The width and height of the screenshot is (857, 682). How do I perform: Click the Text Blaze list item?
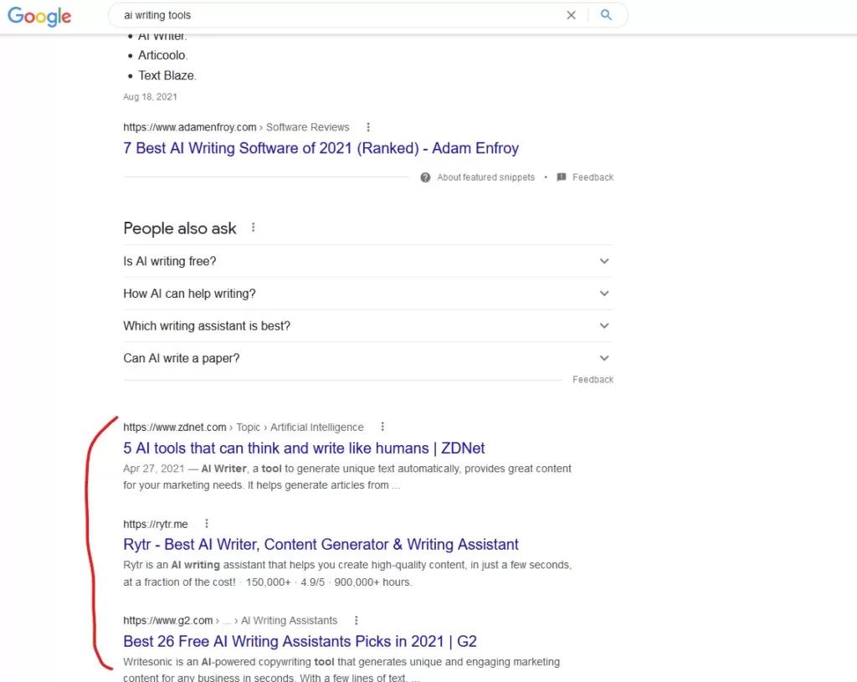[167, 75]
